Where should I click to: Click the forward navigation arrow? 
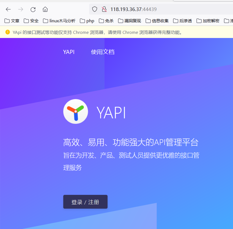click(21, 9)
